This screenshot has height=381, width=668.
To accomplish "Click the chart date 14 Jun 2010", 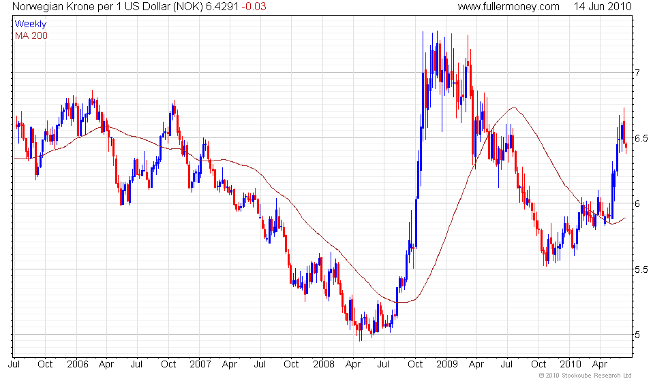I will tap(603, 7).
